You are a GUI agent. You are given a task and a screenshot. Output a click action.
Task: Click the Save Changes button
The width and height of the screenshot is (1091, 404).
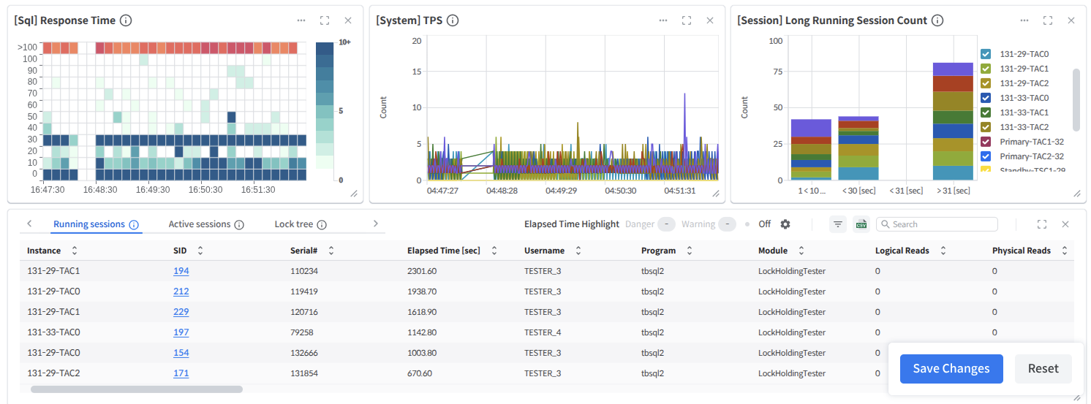951,368
